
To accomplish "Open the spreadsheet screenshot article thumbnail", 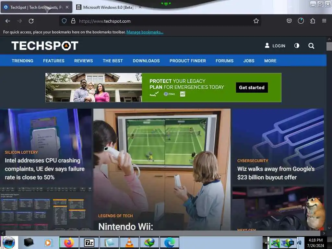I will [x=46, y=208].
